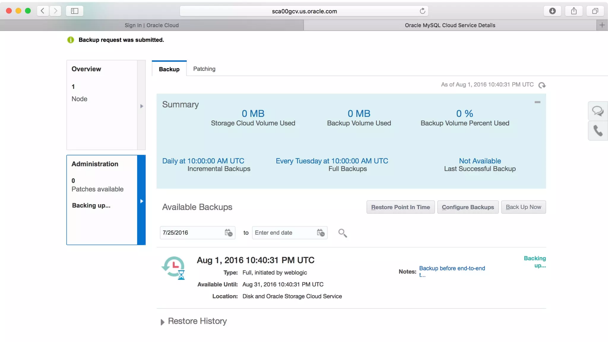Click the magnifier search backups icon
608x342 pixels.
pos(342,233)
